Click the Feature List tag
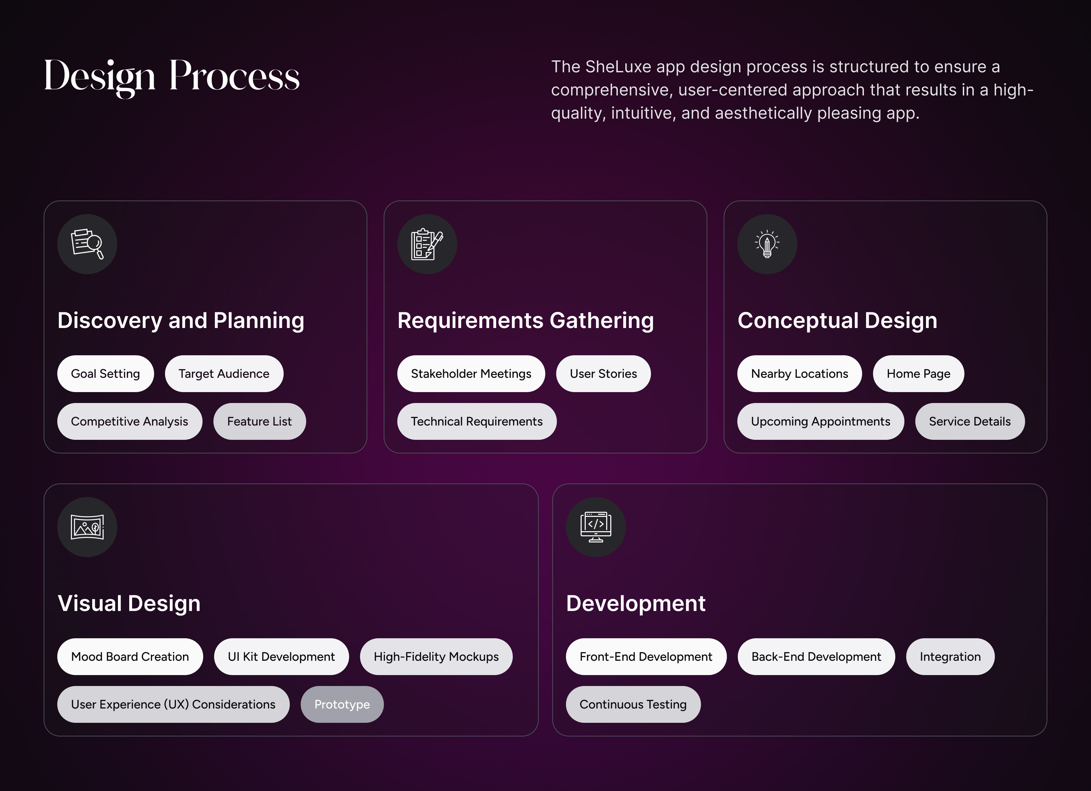Image resolution: width=1091 pixels, height=791 pixels. click(x=259, y=421)
